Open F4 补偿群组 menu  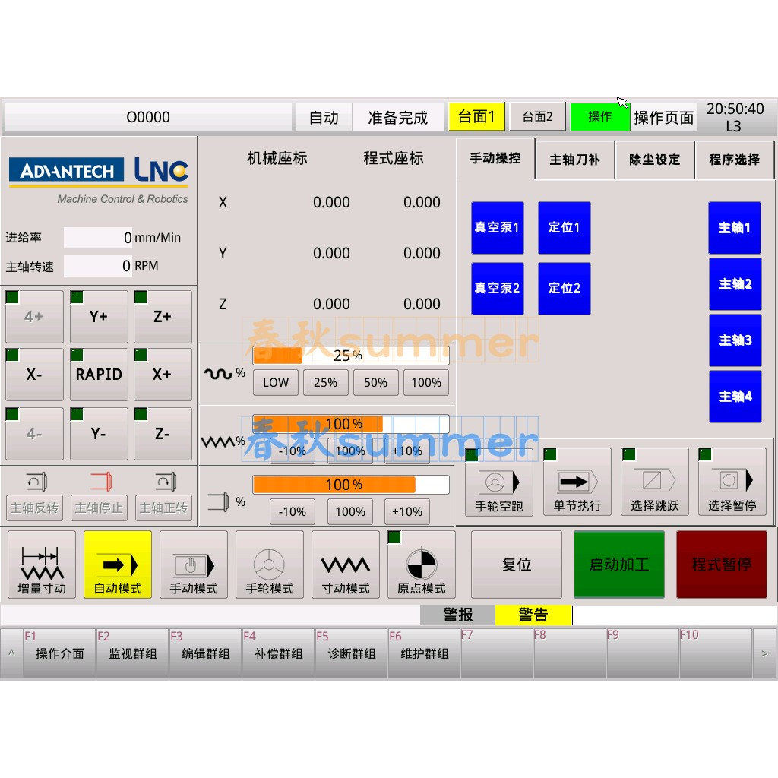pos(278,653)
